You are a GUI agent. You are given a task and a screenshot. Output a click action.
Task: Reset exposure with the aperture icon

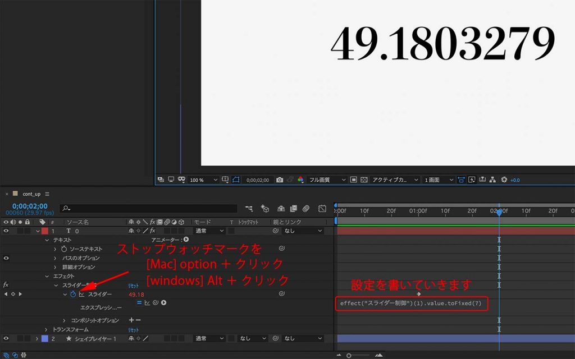(504, 180)
